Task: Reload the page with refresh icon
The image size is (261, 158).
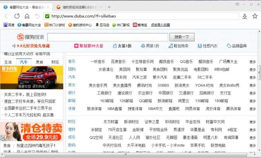Action: (x=17, y=16)
